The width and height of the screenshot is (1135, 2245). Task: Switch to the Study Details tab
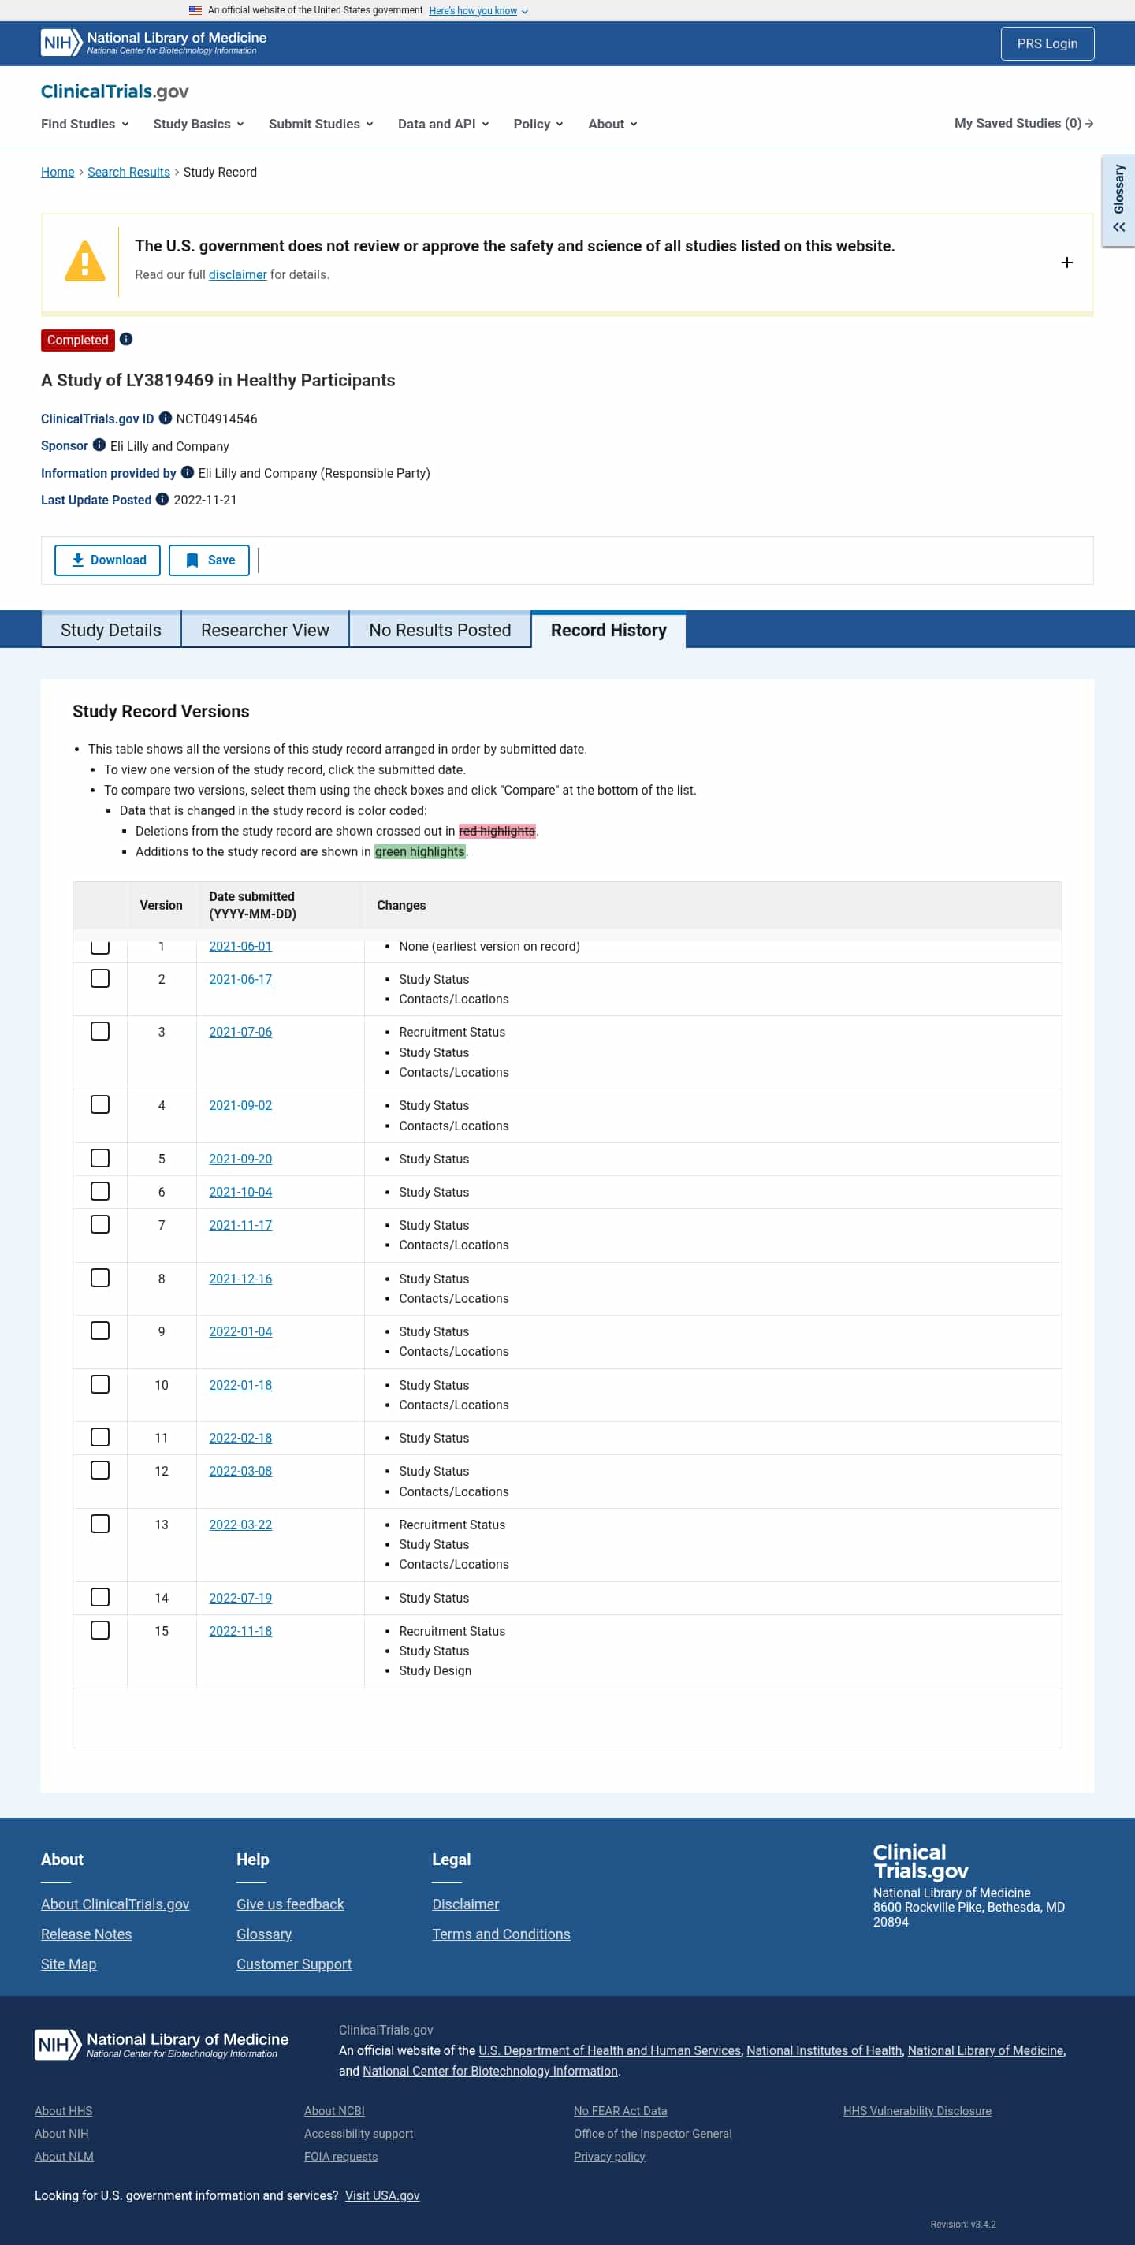(110, 630)
